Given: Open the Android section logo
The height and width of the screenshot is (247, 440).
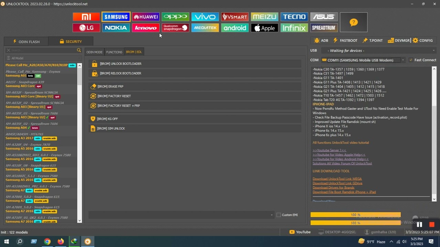Looking at the screenshot, I should click(x=235, y=28).
